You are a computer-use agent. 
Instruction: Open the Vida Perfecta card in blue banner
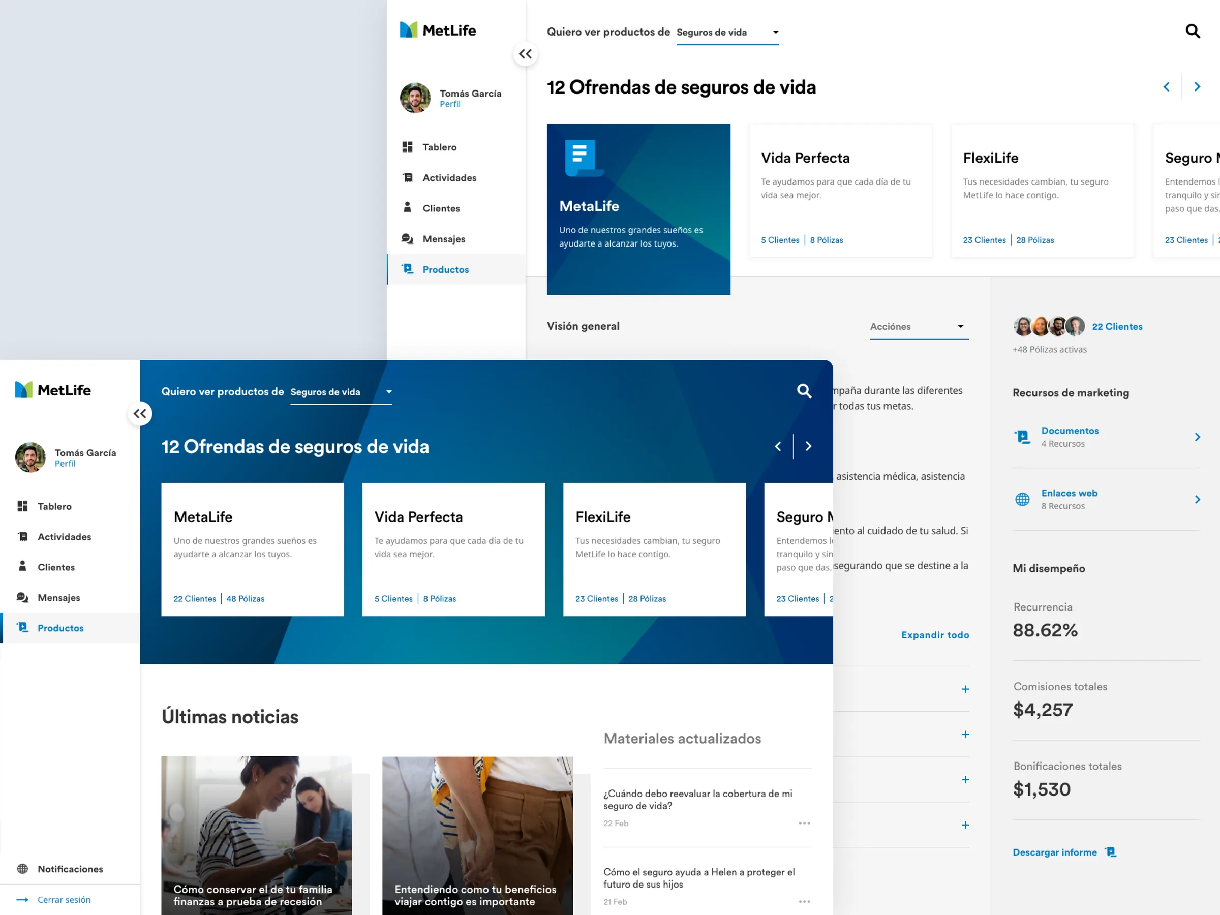click(x=453, y=550)
